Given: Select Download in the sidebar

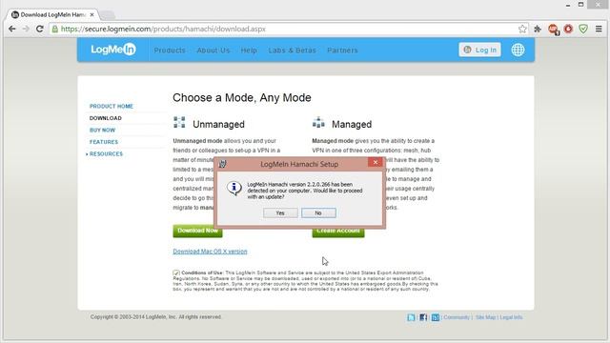Looking at the screenshot, I should tap(106, 118).
